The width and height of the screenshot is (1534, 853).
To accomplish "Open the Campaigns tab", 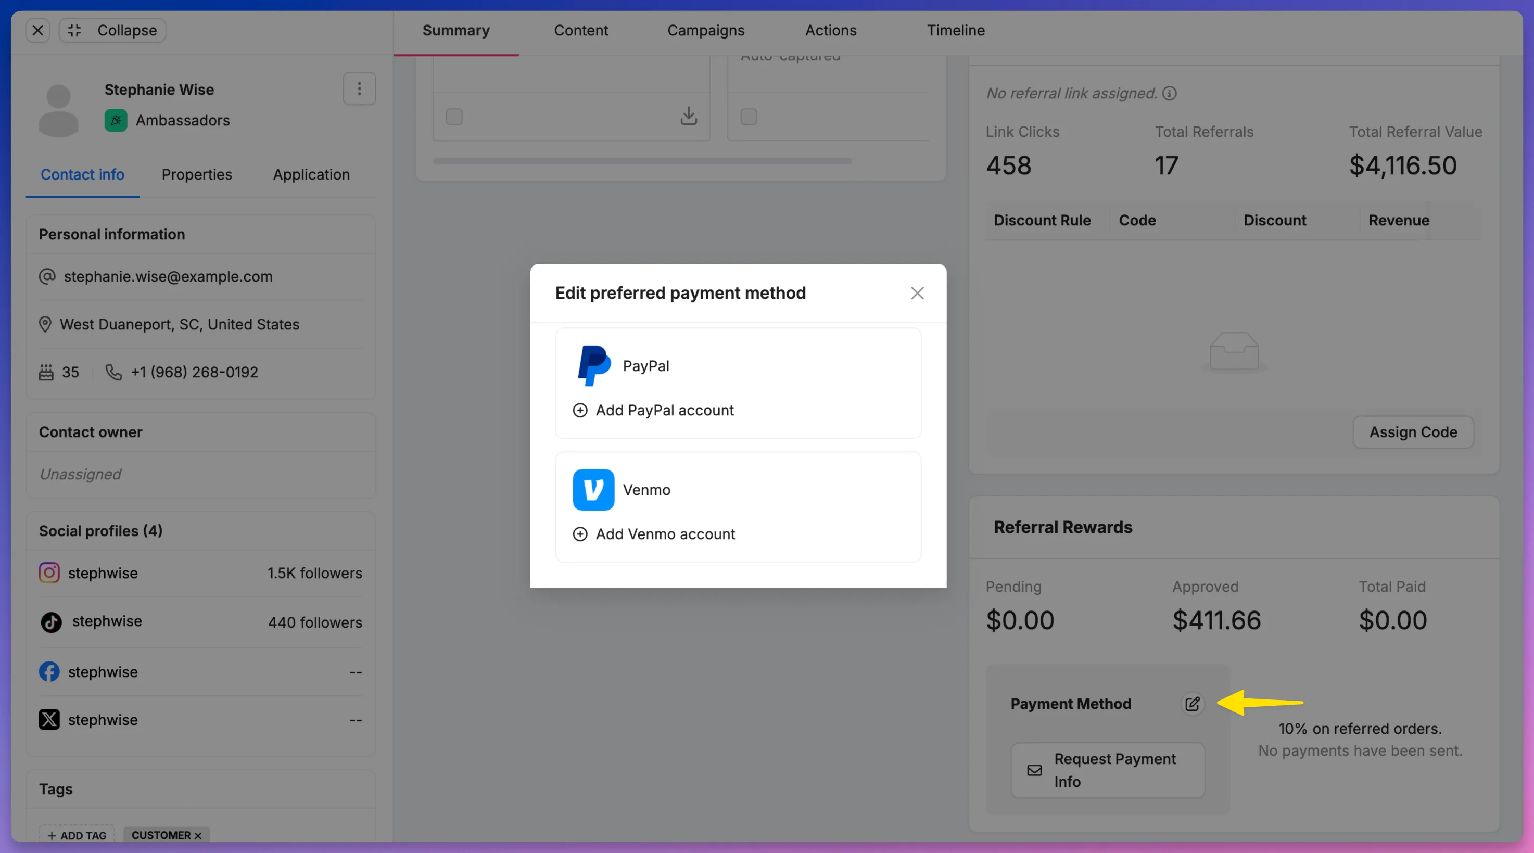I will 706,30.
